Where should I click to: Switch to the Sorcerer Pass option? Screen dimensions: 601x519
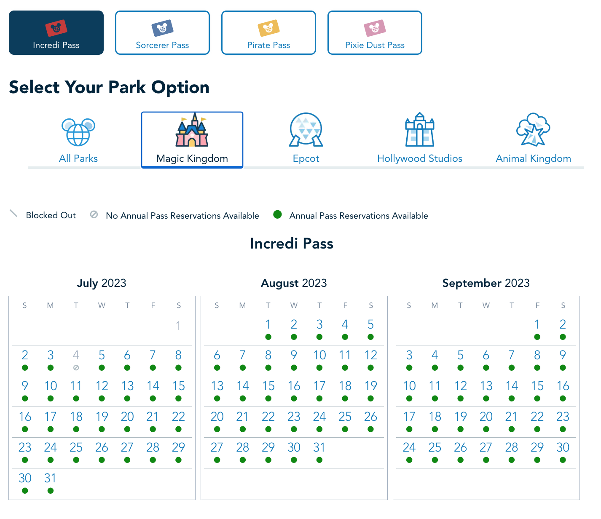point(162,45)
